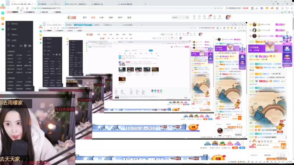Go to 首页 in Douyu navigation
The height and width of the screenshot is (165, 294).
(x=85, y=17)
